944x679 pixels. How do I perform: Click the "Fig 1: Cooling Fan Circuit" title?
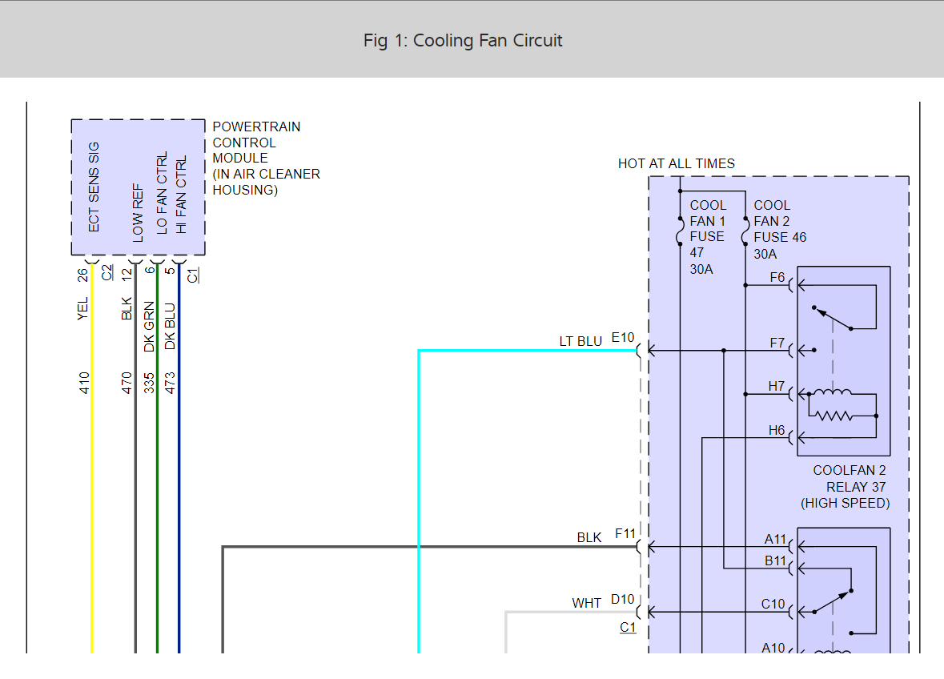point(463,40)
